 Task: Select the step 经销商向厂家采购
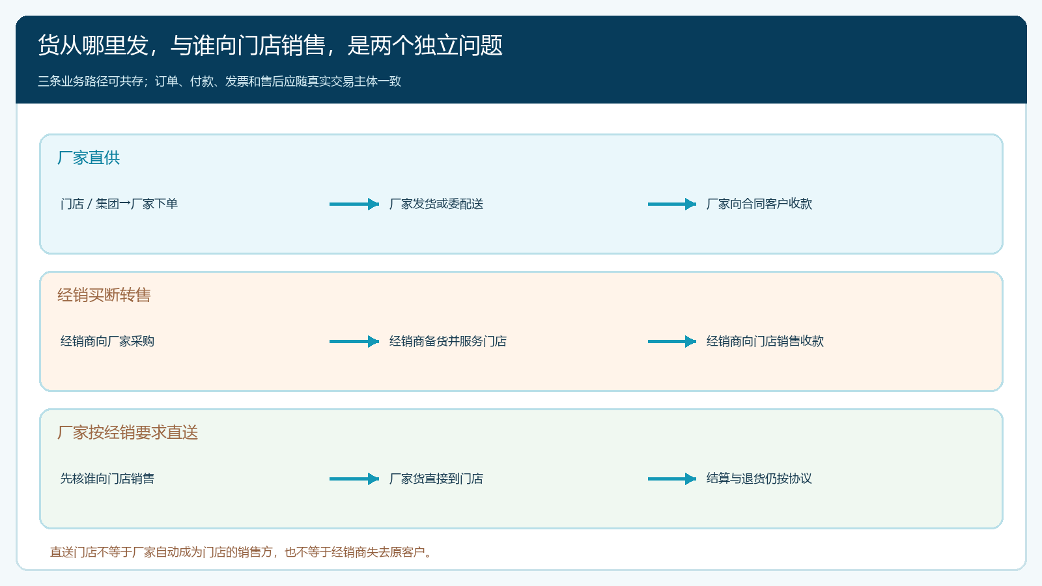pos(107,341)
